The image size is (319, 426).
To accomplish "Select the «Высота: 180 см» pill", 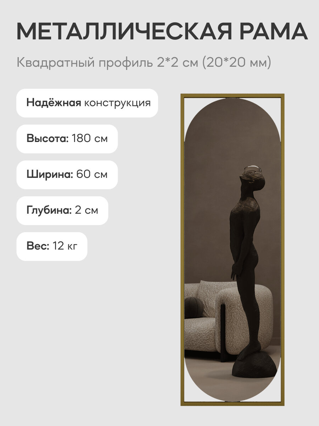I will [x=67, y=139].
